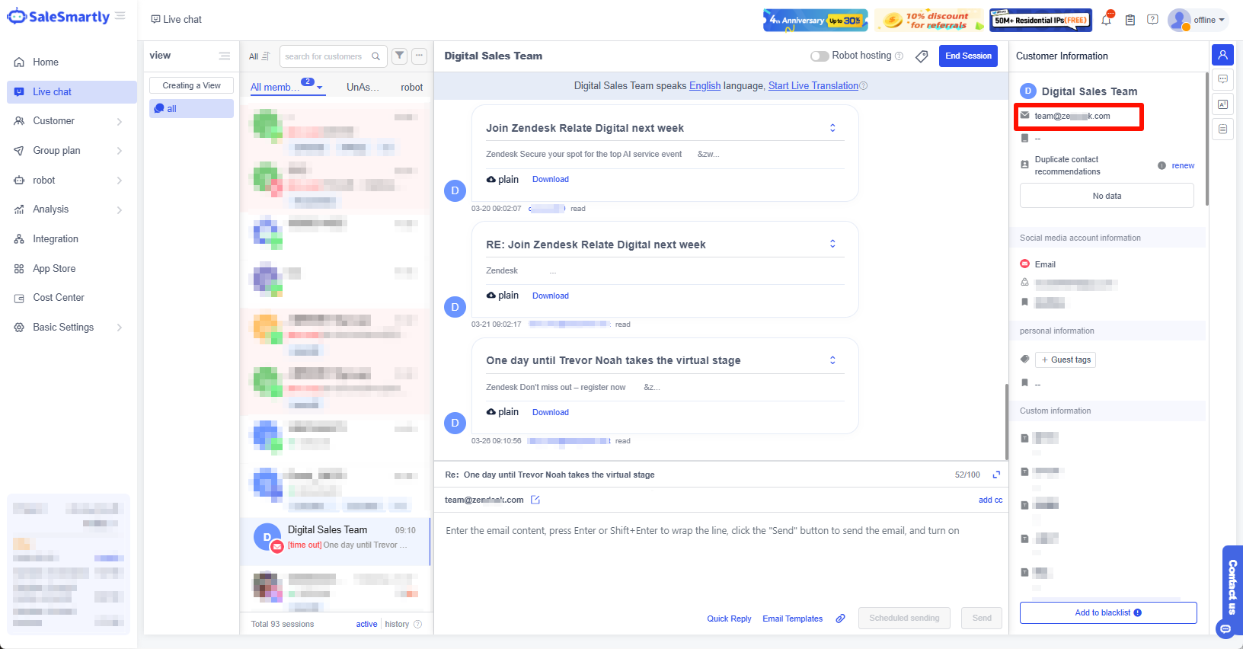
Task: Click the notification bell icon
Action: [1106, 20]
